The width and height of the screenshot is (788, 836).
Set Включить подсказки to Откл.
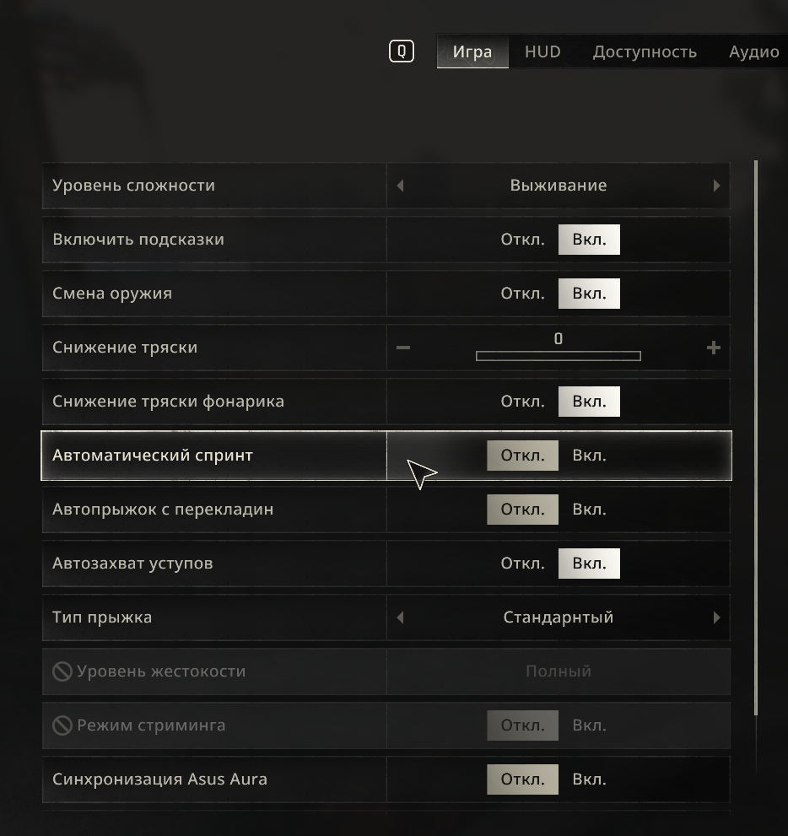pos(522,240)
